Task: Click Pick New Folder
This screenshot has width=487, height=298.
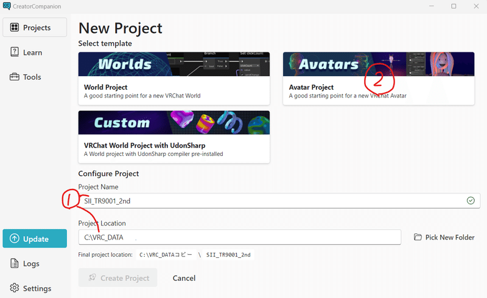Action: pos(444,237)
